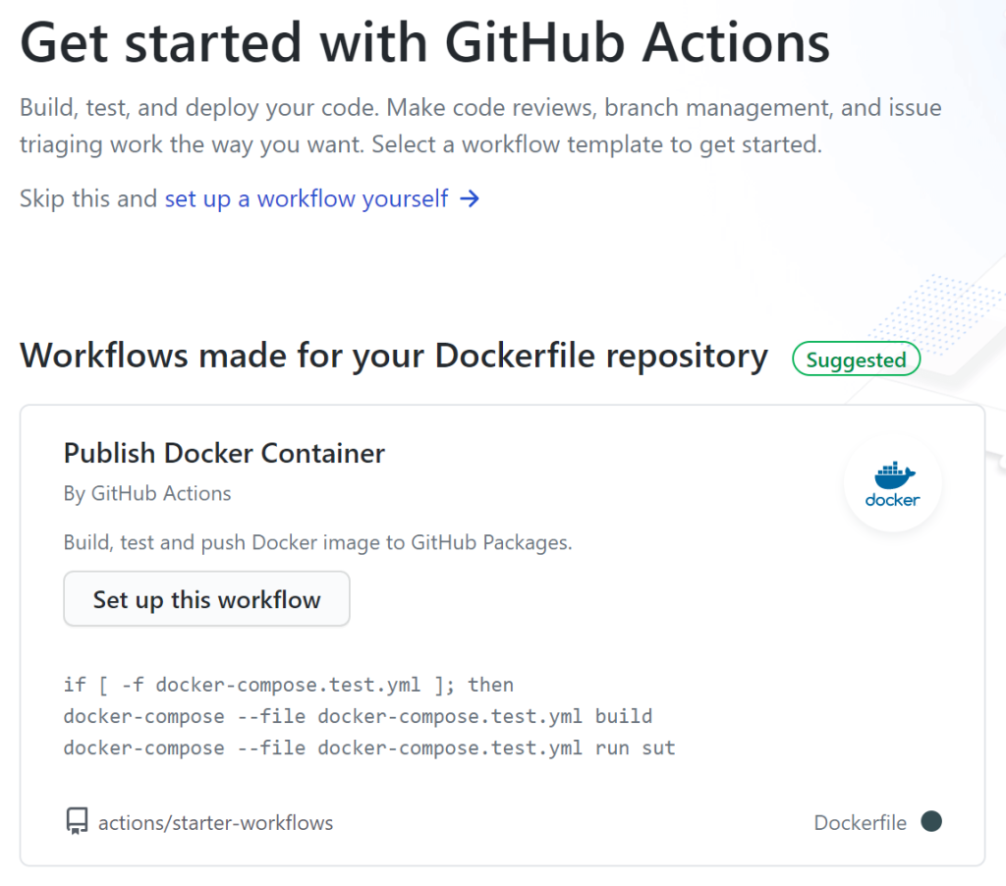Click the Get started with GitHub Actions heading
Image resolution: width=1006 pixels, height=886 pixels.
(x=424, y=42)
